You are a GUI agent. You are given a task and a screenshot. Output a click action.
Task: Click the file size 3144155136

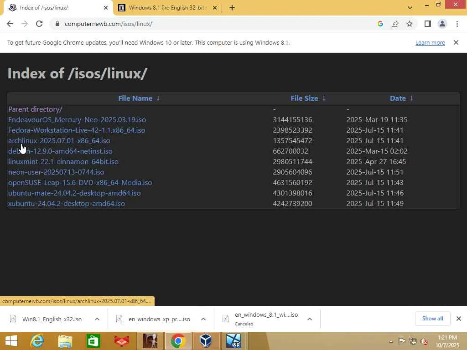point(292,120)
